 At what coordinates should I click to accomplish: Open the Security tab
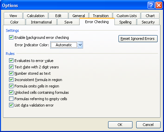tap(148, 22)
